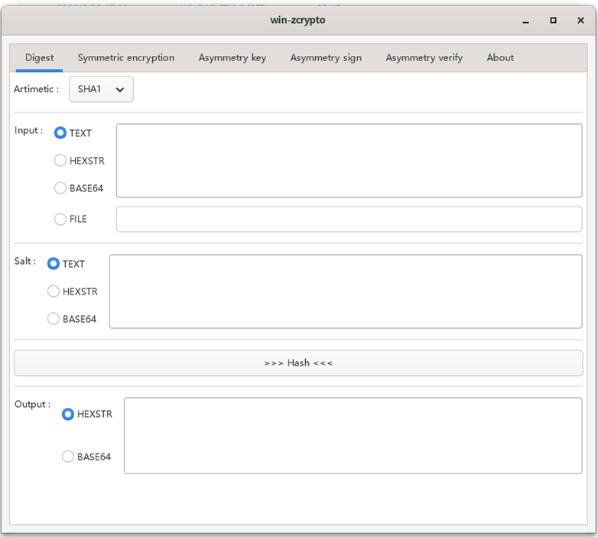Image resolution: width=598 pixels, height=537 pixels.
Task: Expand the SHA1 algorithm dropdown
Action: point(101,89)
